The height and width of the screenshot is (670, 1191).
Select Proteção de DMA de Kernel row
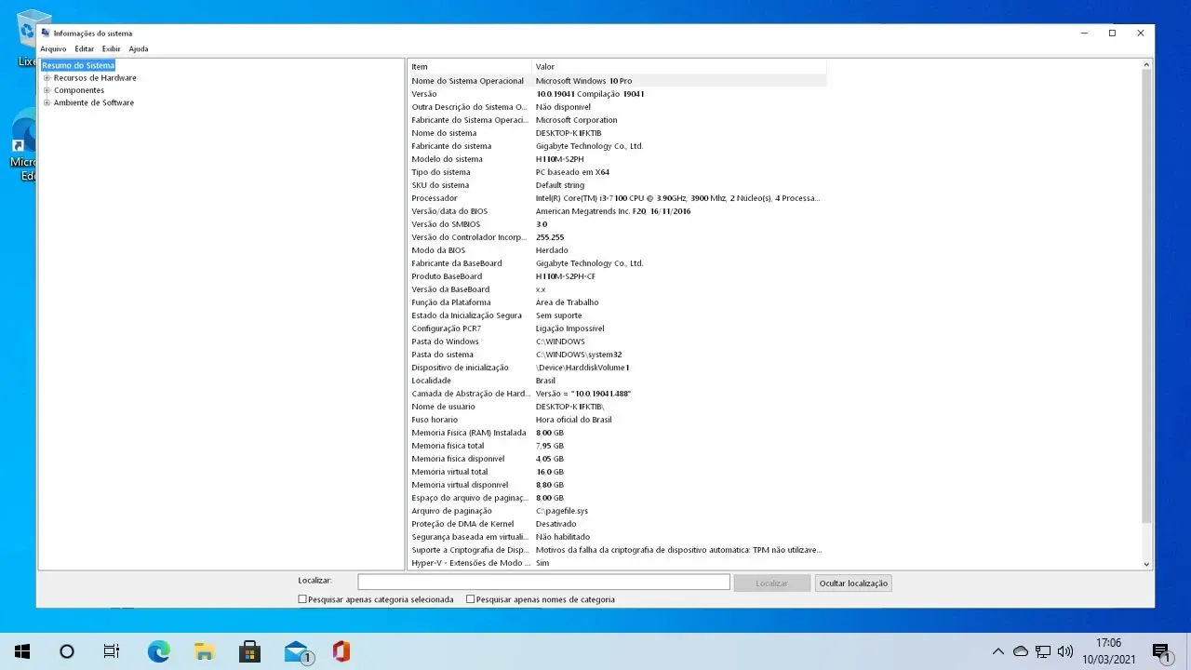(618, 524)
